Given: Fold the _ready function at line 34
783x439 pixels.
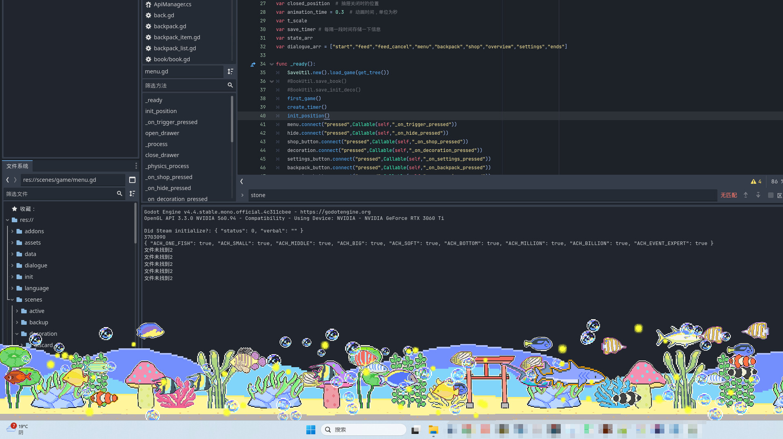Looking at the screenshot, I should click(272, 64).
